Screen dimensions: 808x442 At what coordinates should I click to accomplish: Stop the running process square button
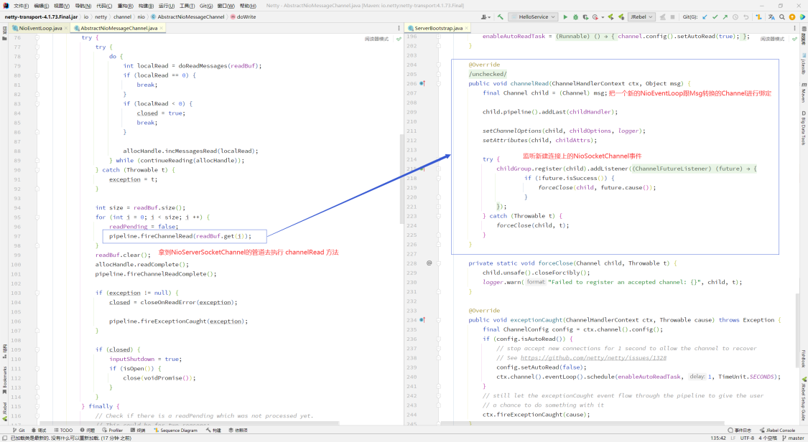tap(672, 17)
